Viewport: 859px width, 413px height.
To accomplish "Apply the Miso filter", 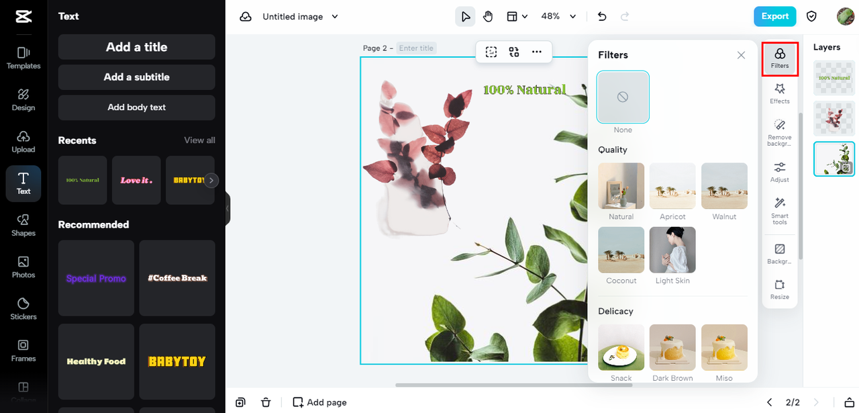I will (x=724, y=348).
